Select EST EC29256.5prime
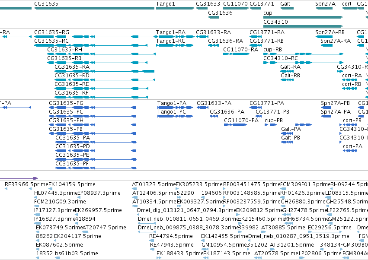 click(330, 228)
